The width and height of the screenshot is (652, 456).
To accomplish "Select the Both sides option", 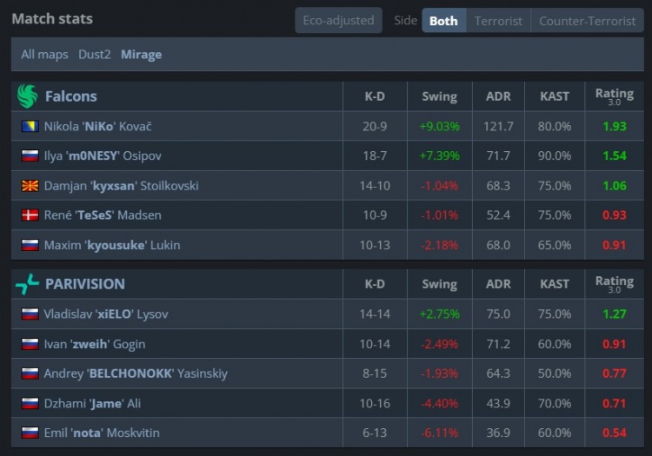I will tap(443, 21).
